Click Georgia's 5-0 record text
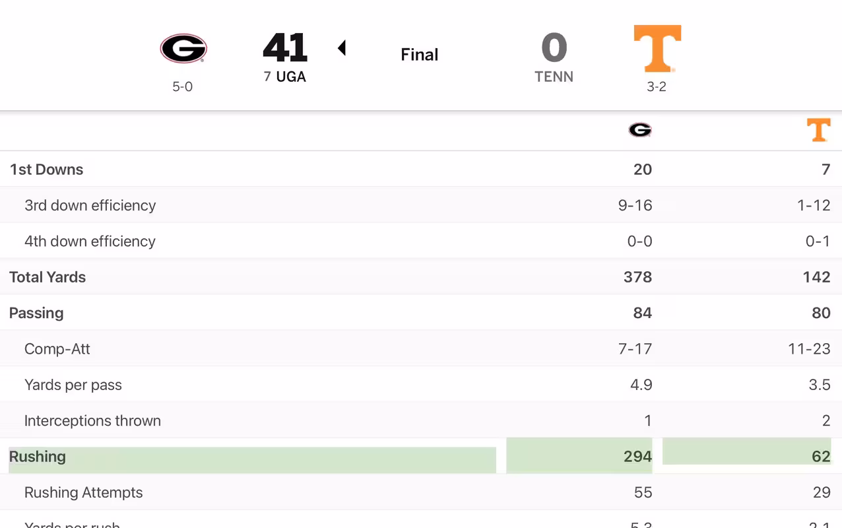The image size is (842, 528). coord(183,86)
